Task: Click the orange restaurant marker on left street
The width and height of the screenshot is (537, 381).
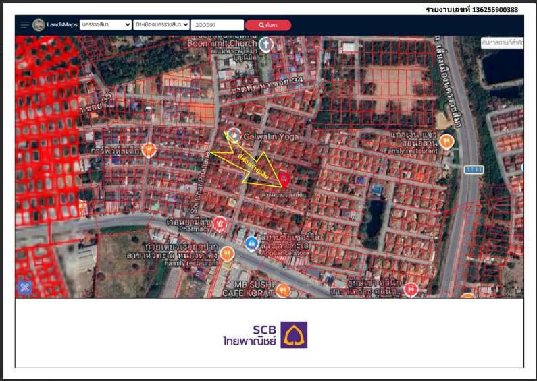Action: pos(149,150)
